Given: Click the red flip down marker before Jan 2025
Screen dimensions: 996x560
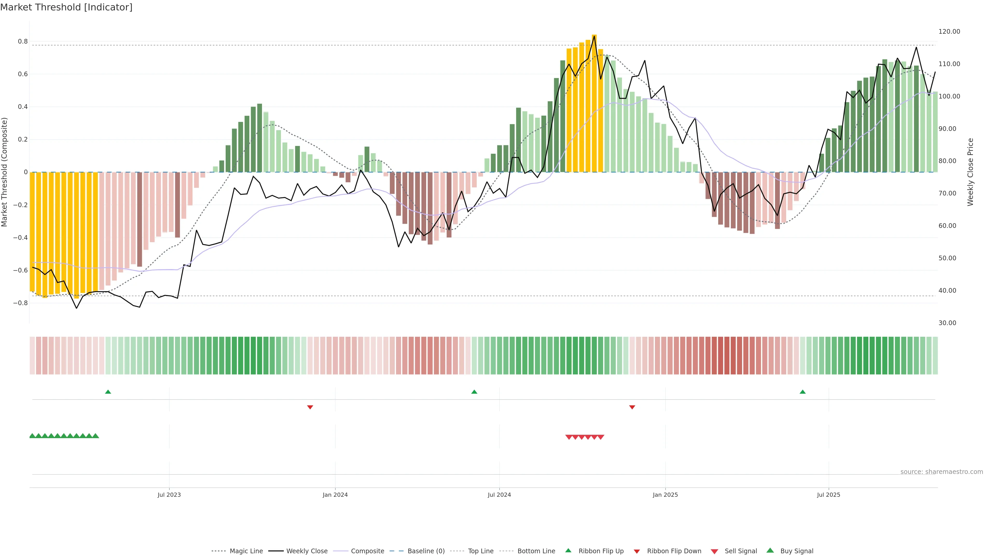Looking at the screenshot, I should click(x=632, y=407).
